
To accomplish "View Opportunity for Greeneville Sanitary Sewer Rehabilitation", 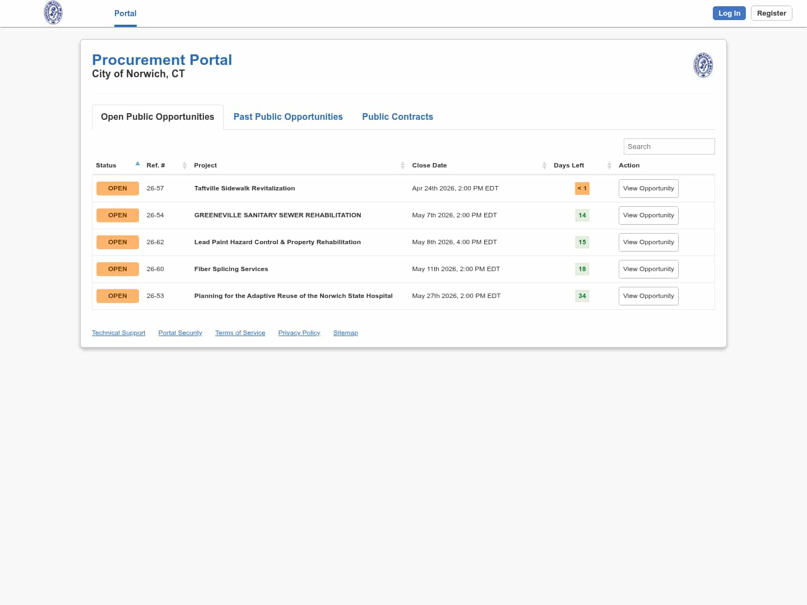I will (648, 216).
